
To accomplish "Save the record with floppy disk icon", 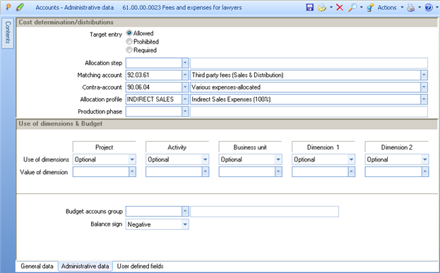I will click(x=310, y=7).
